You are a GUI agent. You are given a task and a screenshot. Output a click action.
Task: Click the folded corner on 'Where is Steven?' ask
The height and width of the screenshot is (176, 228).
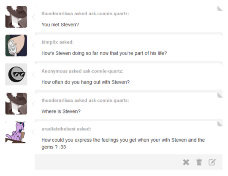[220, 95]
